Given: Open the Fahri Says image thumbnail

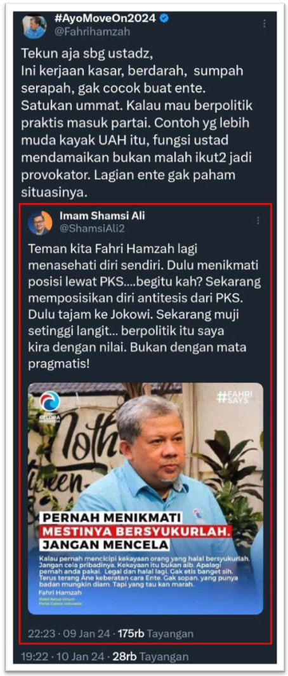Looking at the screenshot, I should [145, 498].
